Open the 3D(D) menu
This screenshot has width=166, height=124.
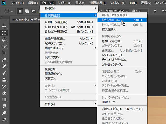(133, 3)
